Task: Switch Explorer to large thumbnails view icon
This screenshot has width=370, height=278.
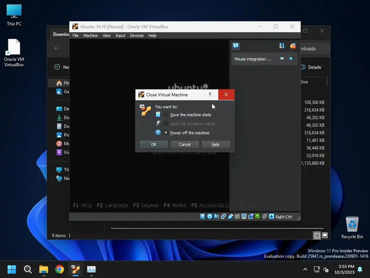Action: tap(325, 235)
